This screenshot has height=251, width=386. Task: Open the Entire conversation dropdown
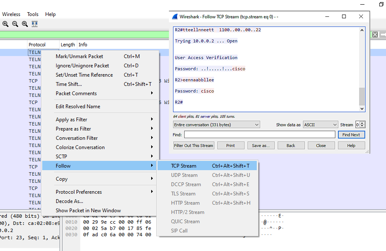click(217, 125)
